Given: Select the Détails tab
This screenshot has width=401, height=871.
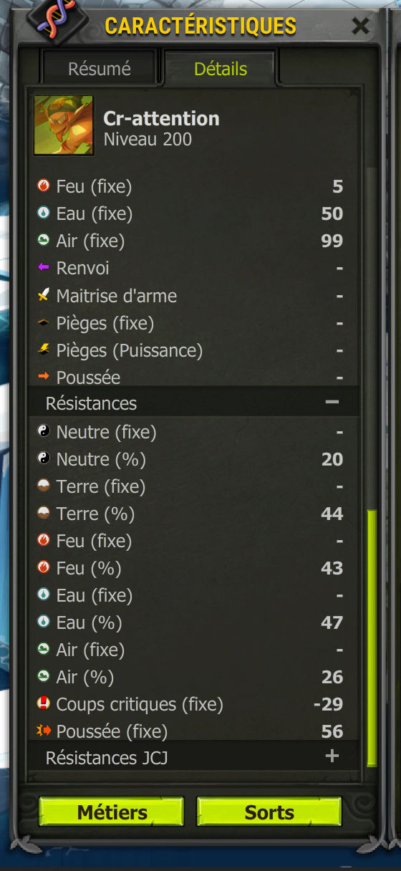Looking at the screenshot, I should tap(221, 69).
